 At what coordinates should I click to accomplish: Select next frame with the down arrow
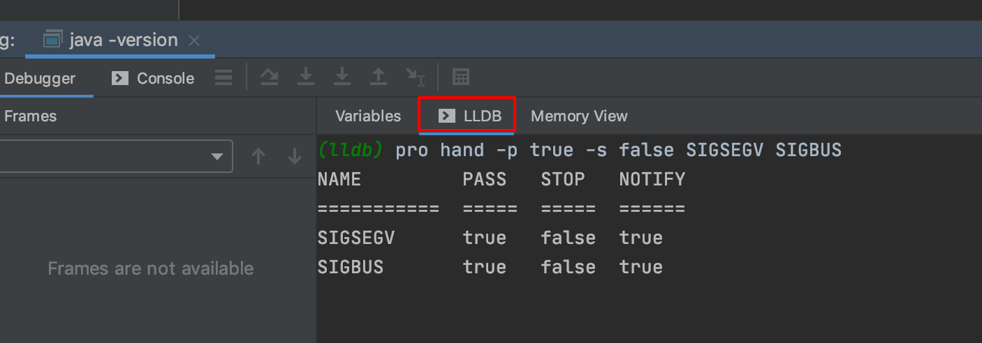tap(295, 157)
